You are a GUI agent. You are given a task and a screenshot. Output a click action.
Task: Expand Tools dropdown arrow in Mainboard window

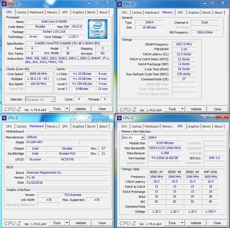(x=67, y=223)
